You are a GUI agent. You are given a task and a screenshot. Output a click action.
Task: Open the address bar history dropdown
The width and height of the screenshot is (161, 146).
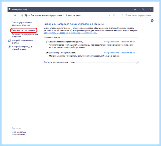[x=109, y=16]
